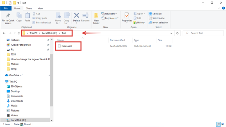Switch to the Share ribbon tab

pos(29,8)
